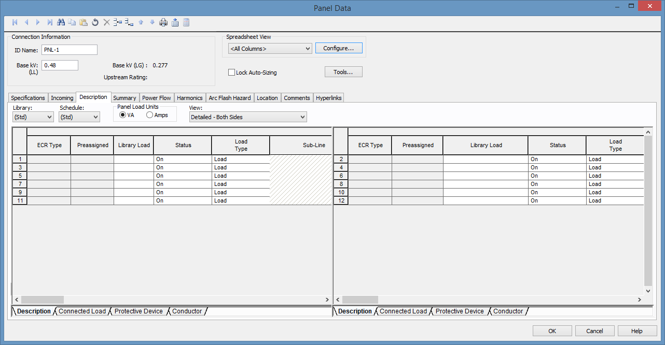The width and height of the screenshot is (665, 345).
Task: Click the calculator icon in toolbar
Action: pyautogui.click(x=186, y=22)
